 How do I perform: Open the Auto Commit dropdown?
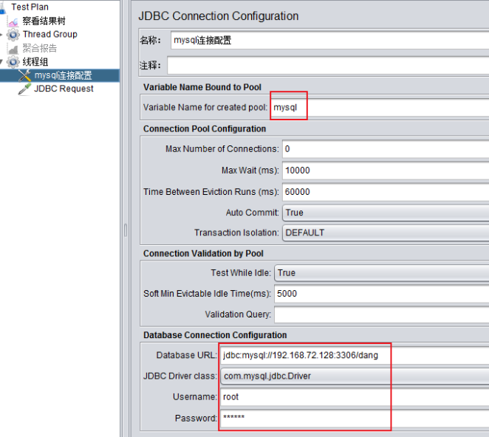pyautogui.click(x=386, y=213)
